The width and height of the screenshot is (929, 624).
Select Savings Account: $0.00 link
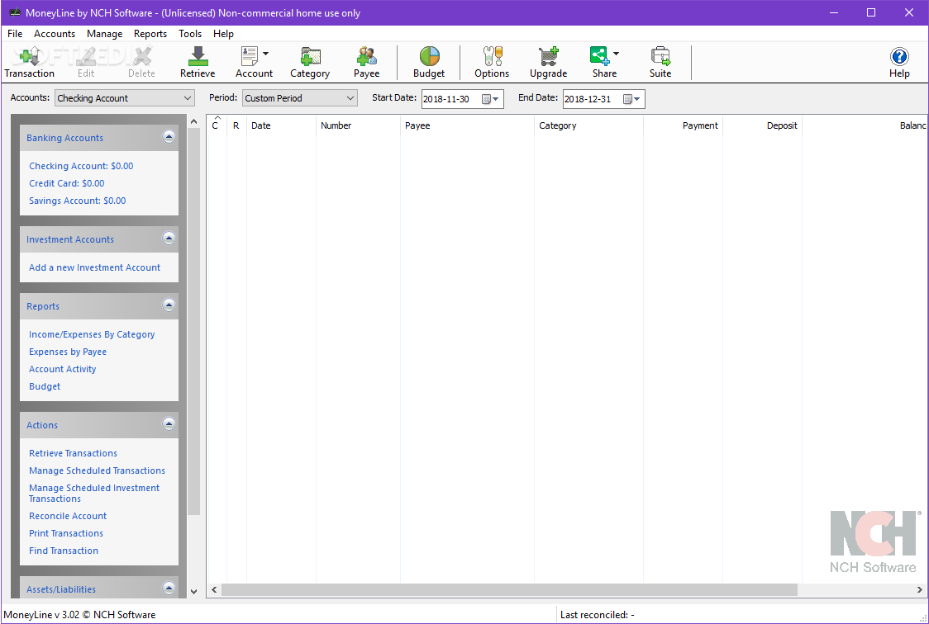[78, 201]
